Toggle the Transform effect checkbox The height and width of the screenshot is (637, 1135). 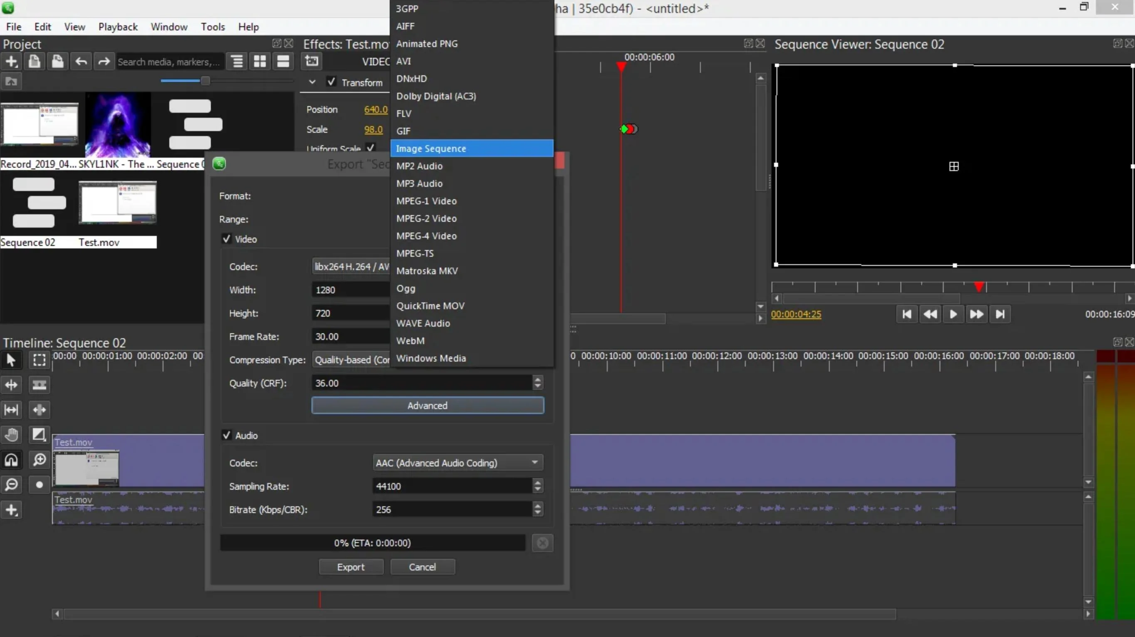(331, 82)
